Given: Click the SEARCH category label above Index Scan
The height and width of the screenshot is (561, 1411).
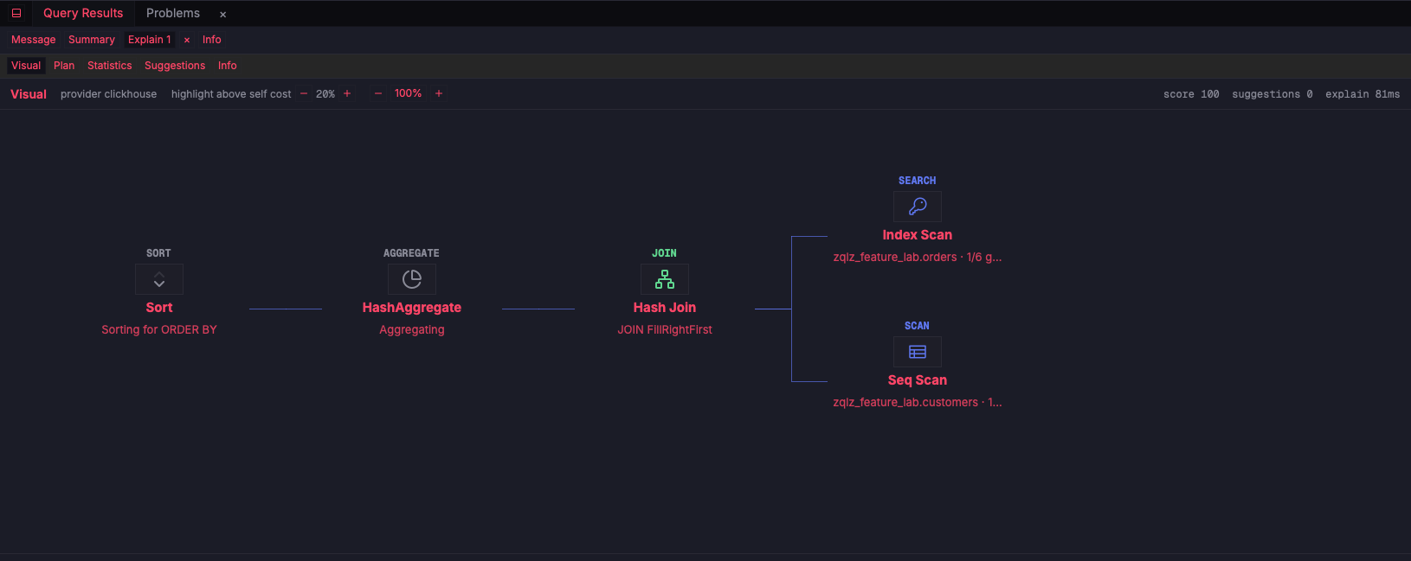Looking at the screenshot, I should [x=918, y=181].
